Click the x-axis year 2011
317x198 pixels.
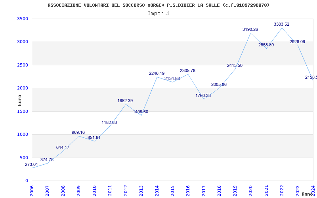(110, 191)
